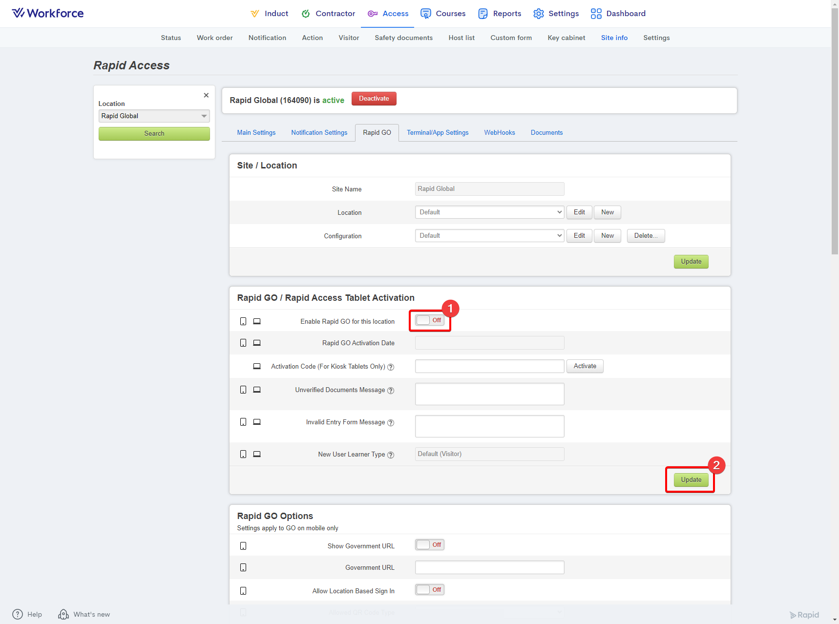Click the Activation Code input field
839x624 pixels.
pyautogui.click(x=490, y=366)
